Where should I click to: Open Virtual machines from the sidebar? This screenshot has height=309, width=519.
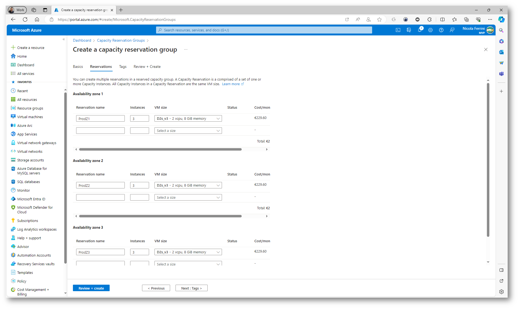(30, 117)
